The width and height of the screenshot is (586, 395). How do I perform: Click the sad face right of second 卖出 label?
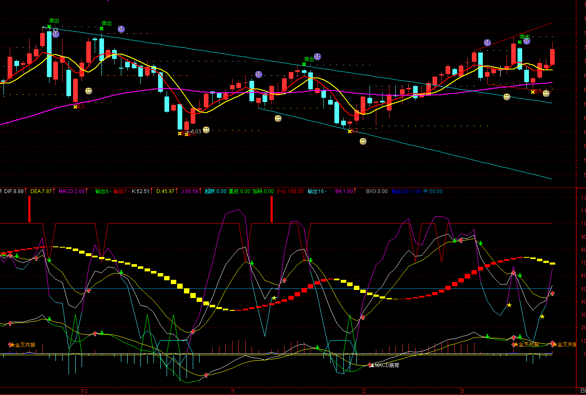click(121, 29)
